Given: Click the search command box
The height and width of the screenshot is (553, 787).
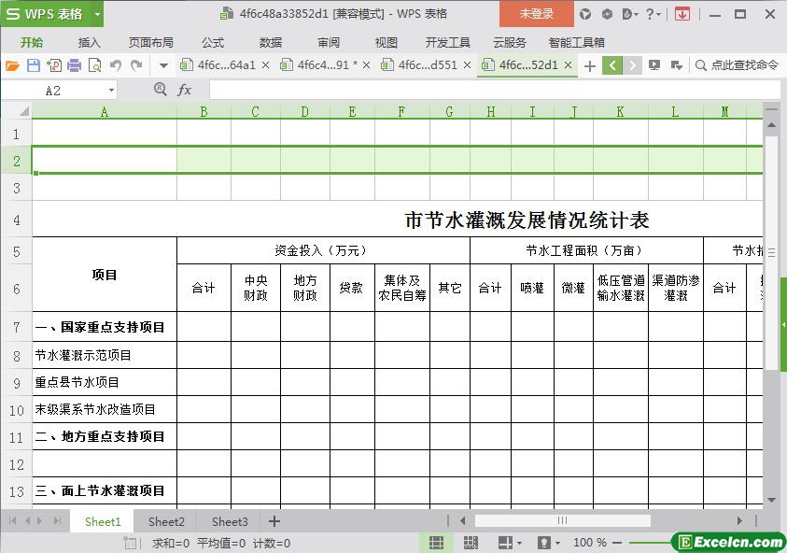Looking at the screenshot, I should 737,64.
